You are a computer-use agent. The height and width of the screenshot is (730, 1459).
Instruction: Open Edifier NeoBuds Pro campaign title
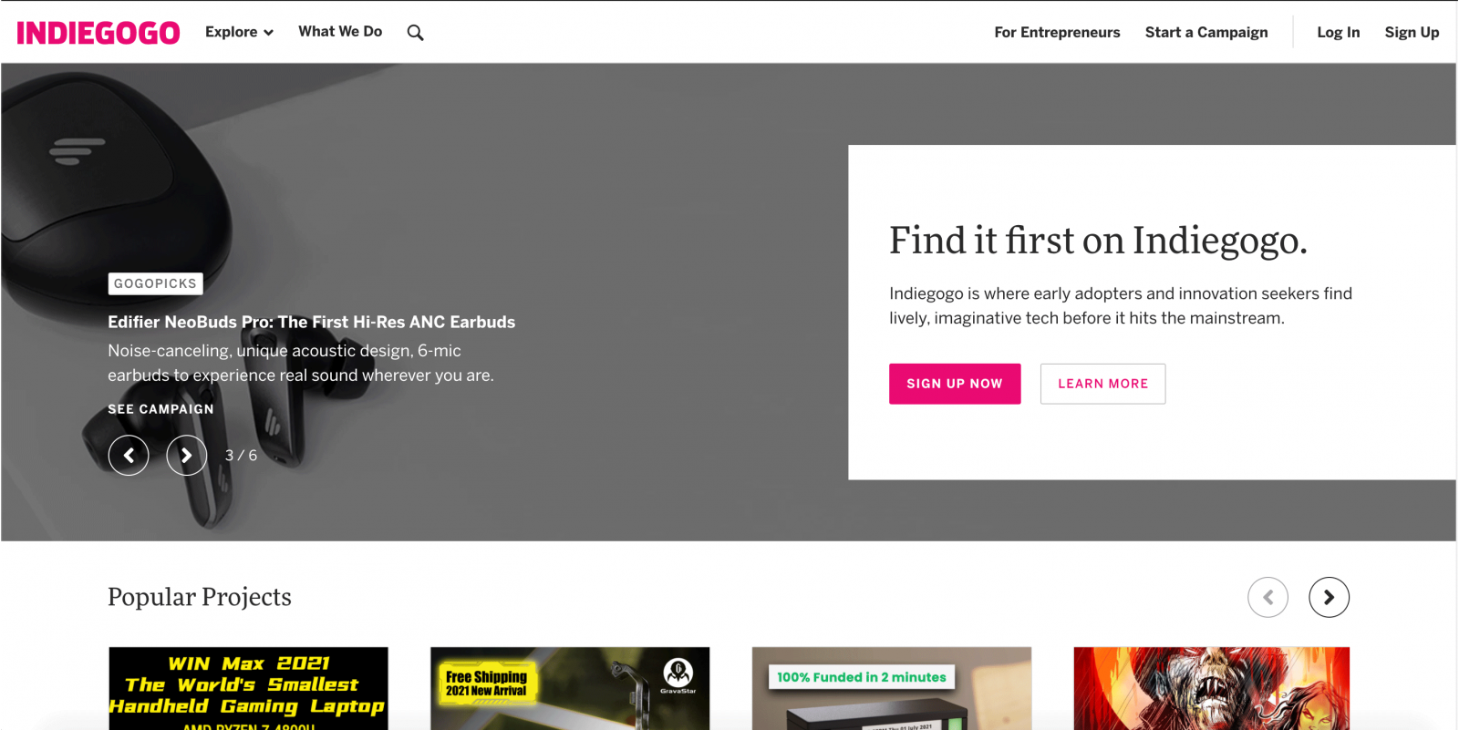tap(311, 322)
